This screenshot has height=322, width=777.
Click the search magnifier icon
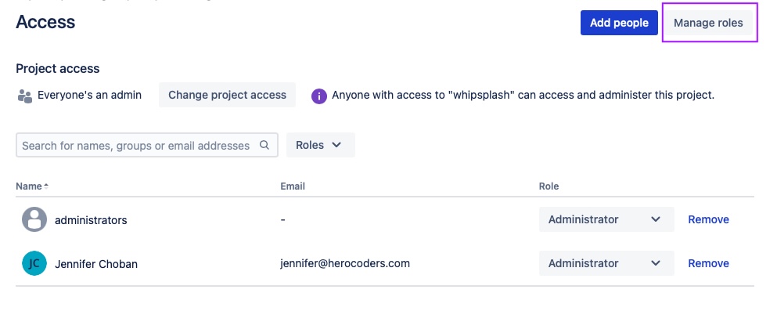point(264,145)
